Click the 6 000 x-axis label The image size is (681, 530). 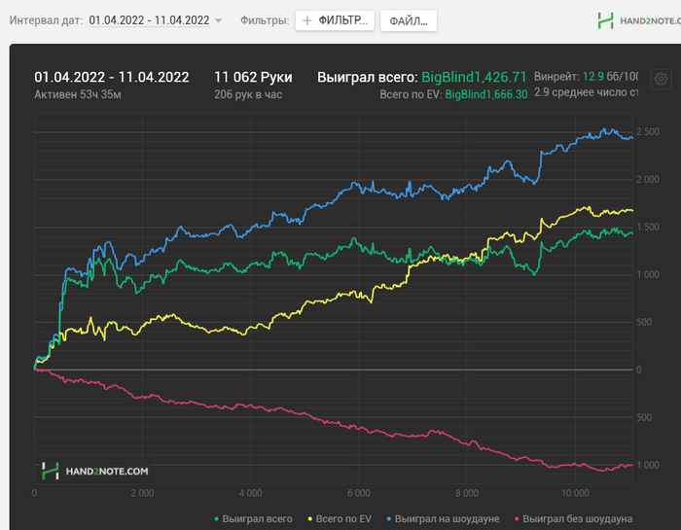pos(359,493)
